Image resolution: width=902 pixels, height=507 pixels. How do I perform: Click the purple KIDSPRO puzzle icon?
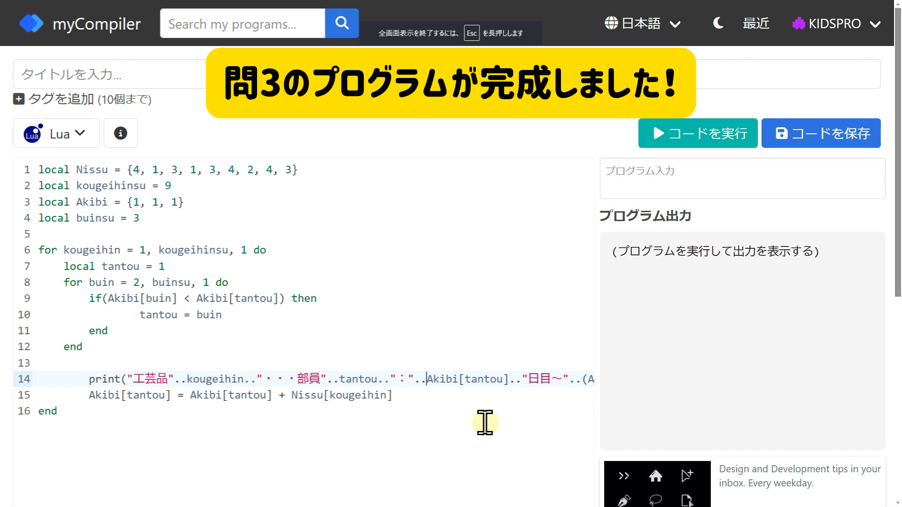coord(798,23)
